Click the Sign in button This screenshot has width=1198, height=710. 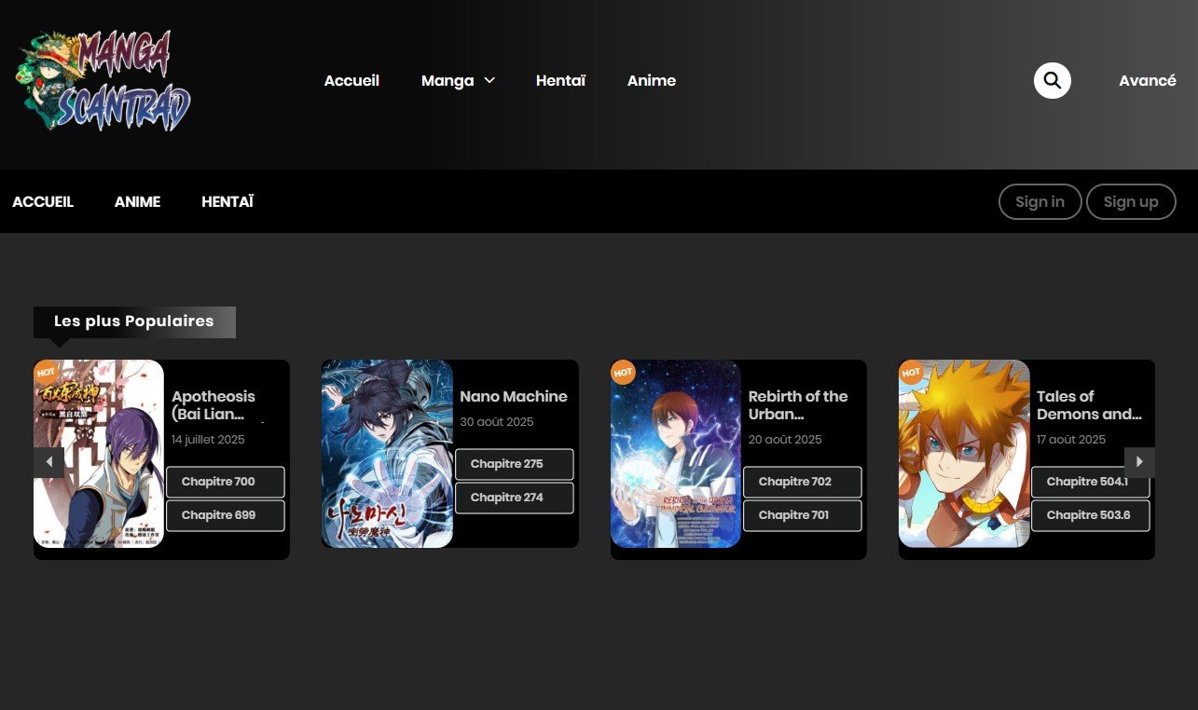[x=1040, y=202]
